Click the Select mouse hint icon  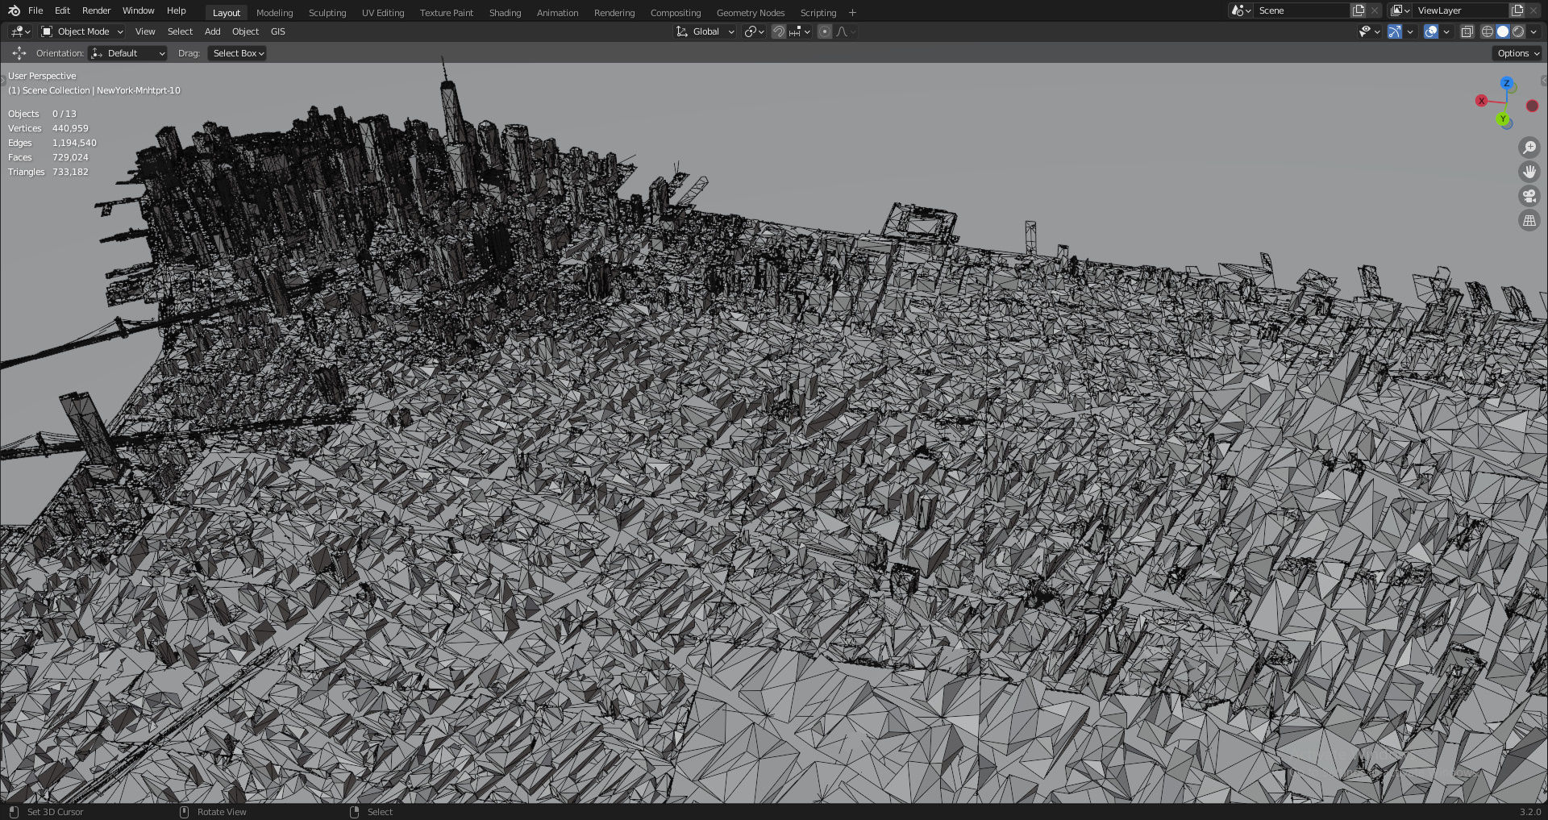click(x=354, y=812)
